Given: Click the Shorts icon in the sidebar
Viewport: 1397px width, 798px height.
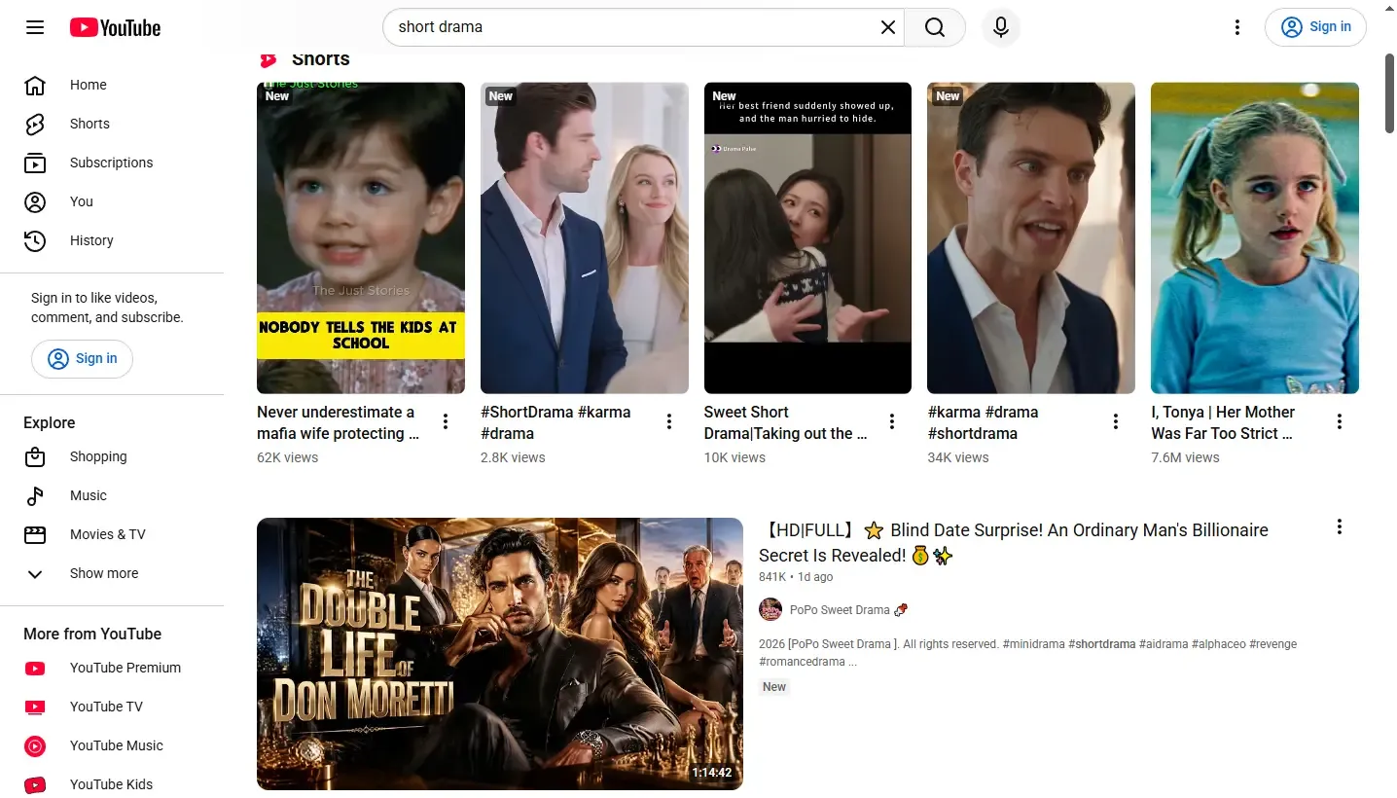Looking at the screenshot, I should pos(35,124).
